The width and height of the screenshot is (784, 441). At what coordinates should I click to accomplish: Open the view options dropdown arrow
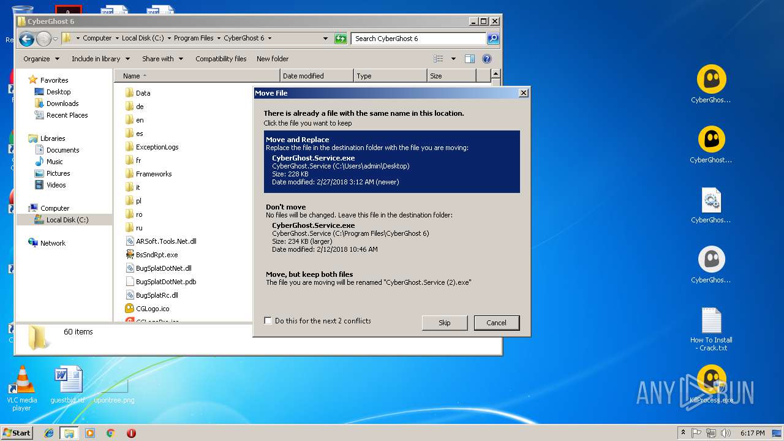coord(453,59)
